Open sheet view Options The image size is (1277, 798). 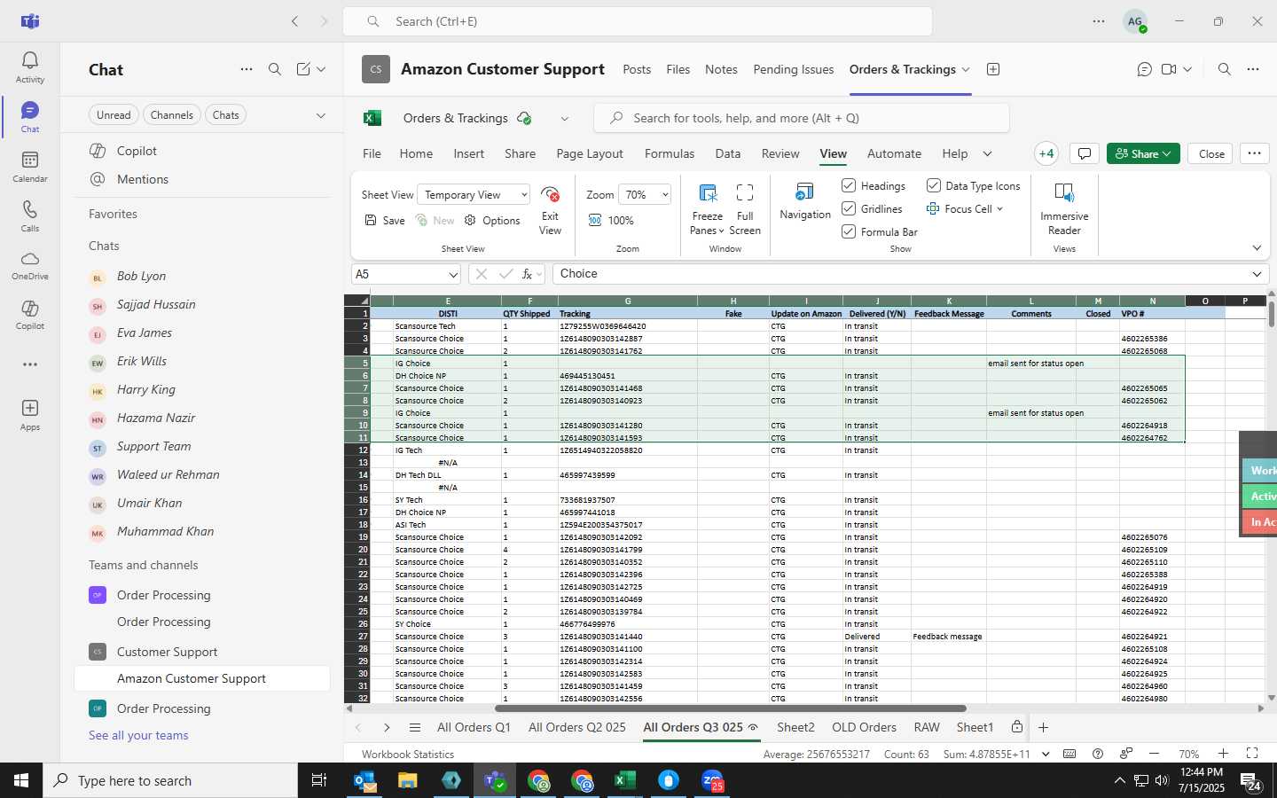[x=492, y=220]
